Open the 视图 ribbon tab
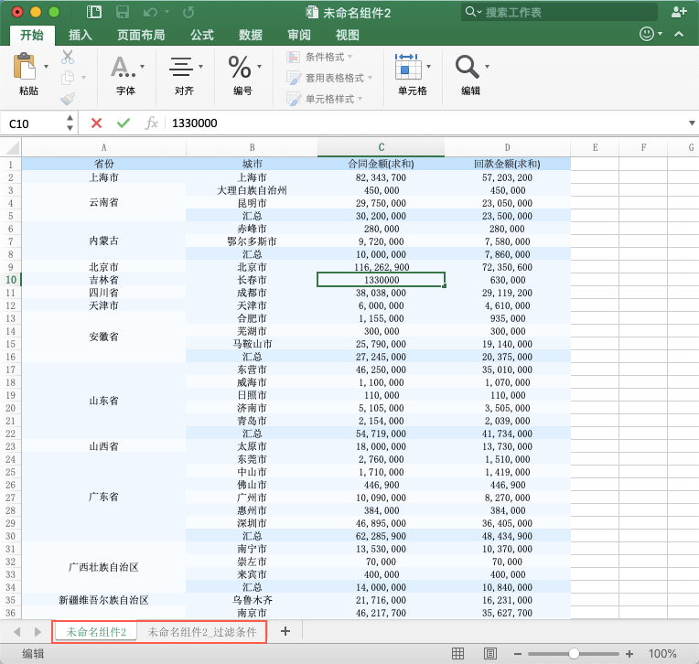 tap(348, 35)
